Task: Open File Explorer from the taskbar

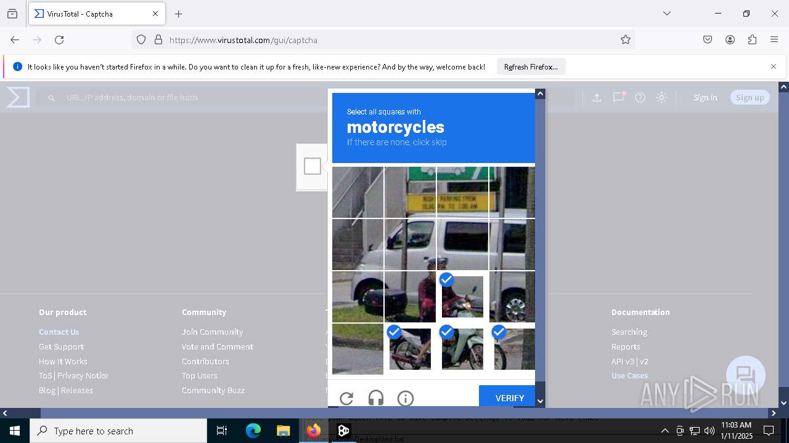Action: pos(284,431)
